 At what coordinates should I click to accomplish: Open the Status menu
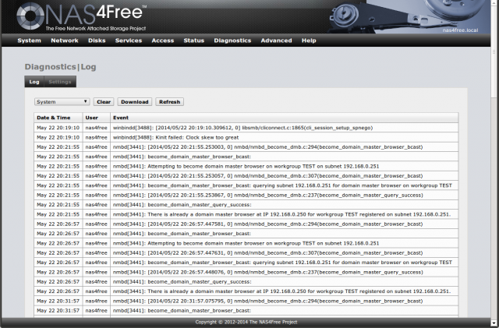[194, 41]
